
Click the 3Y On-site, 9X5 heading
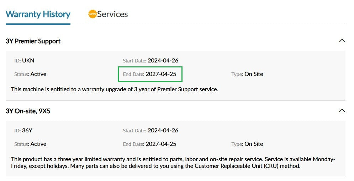(x=28, y=111)
